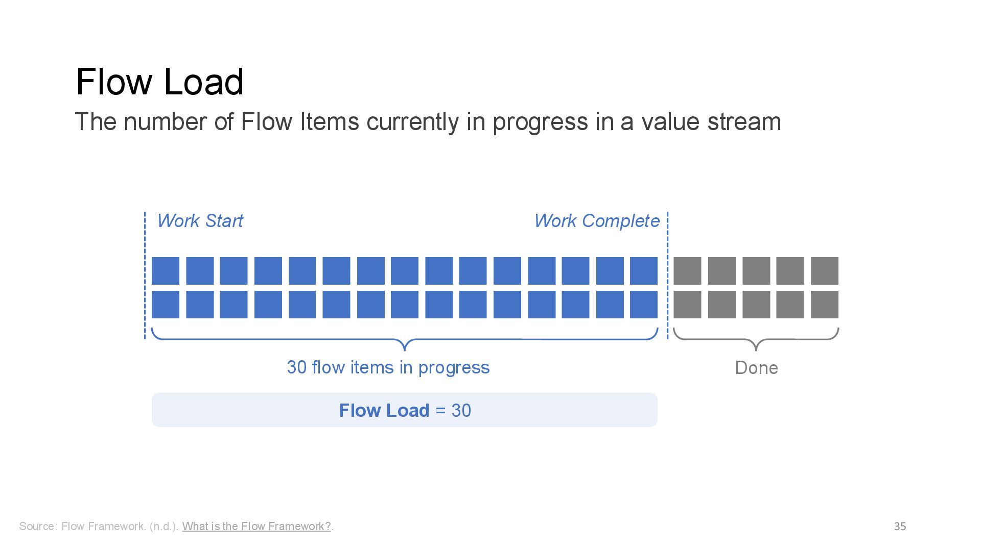The height and width of the screenshot is (551, 981).
Task: Click slide number 35
Action: click(x=900, y=526)
